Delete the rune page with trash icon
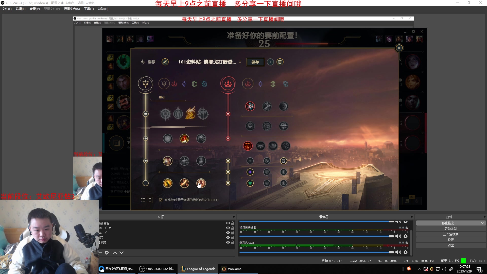 point(280,62)
